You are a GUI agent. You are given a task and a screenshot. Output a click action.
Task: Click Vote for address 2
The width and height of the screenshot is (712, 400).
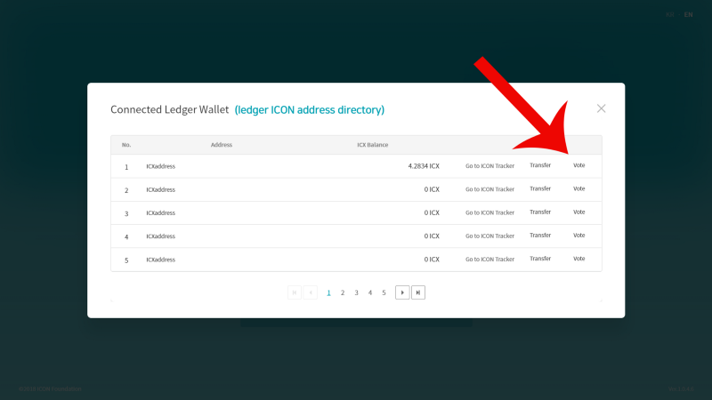579,188
